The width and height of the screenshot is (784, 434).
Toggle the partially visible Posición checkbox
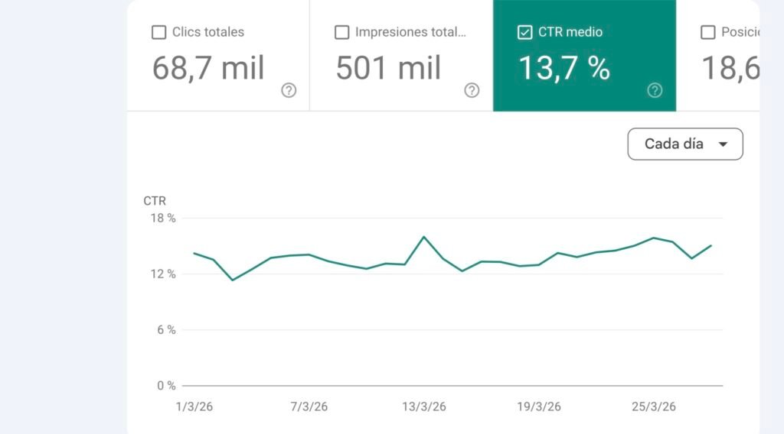tap(708, 32)
